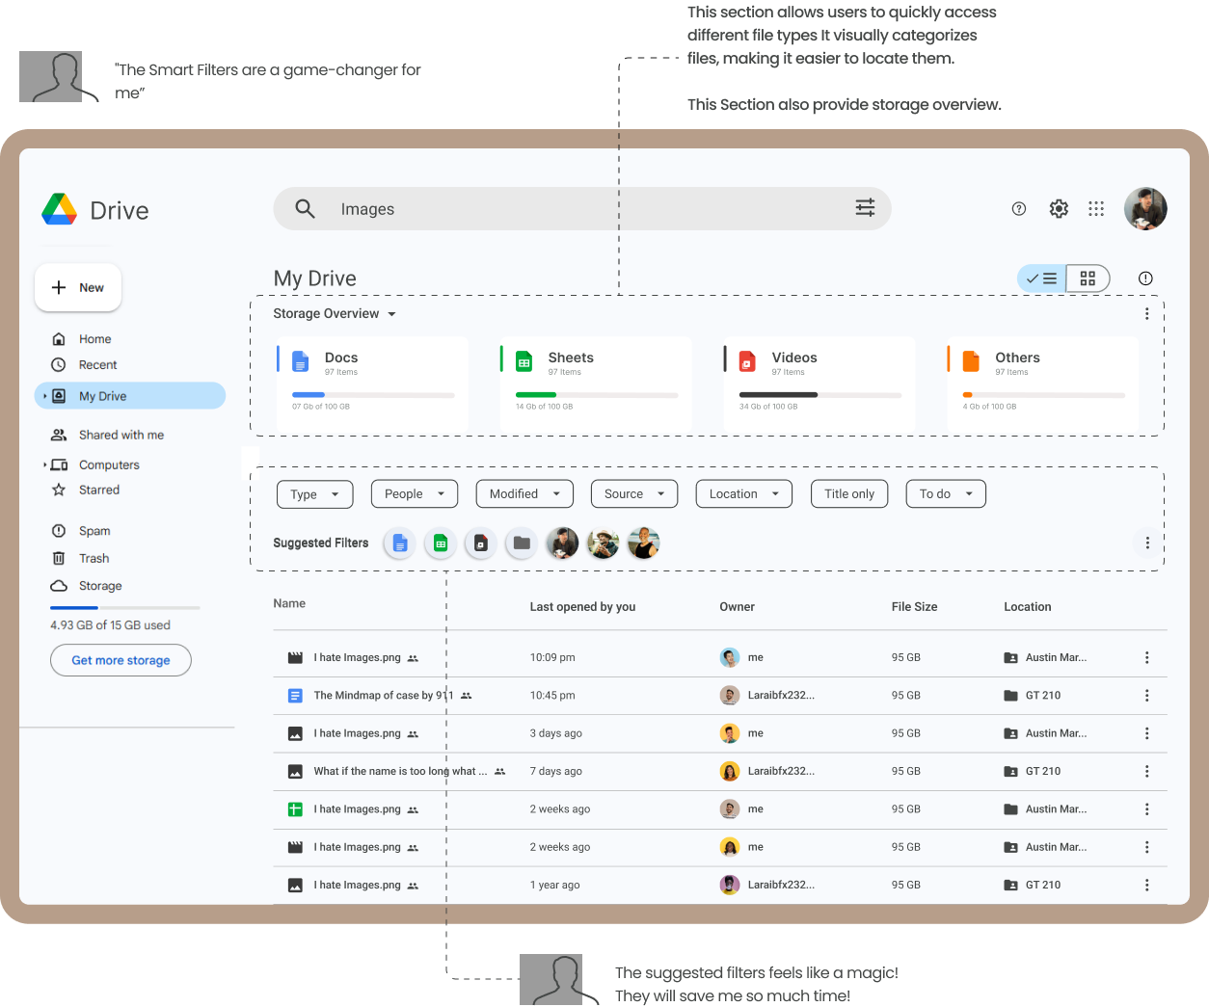The height and width of the screenshot is (1007, 1209).
Task: Go to Home in sidebar
Action: point(94,339)
